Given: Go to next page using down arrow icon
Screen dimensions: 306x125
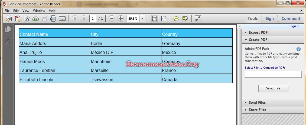Looking at the screenshot, I should tap(84, 19).
